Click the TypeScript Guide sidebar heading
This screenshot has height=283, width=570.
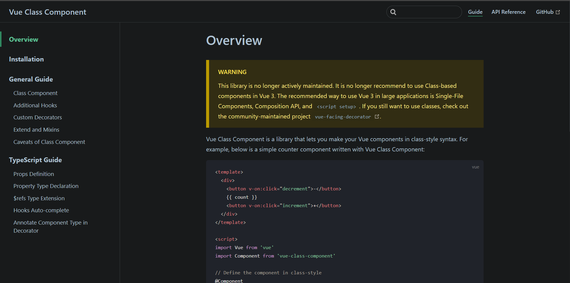[35, 160]
